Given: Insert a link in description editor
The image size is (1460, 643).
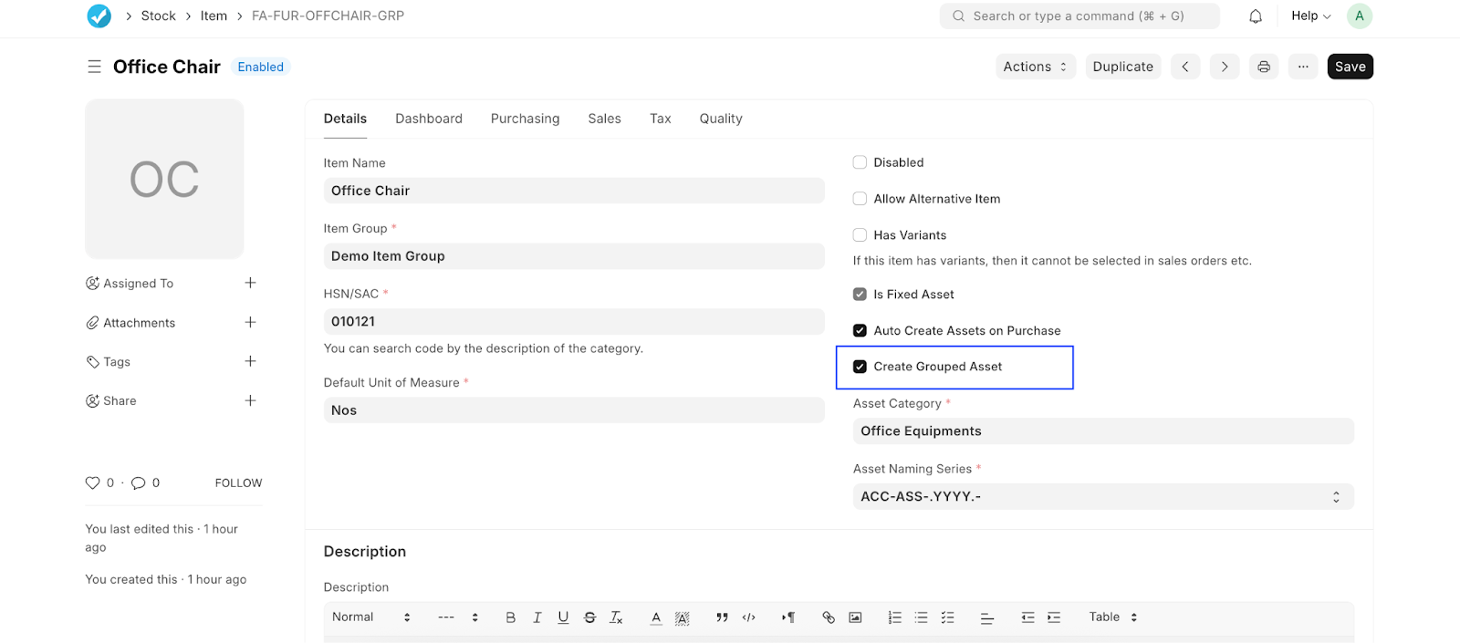Looking at the screenshot, I should coord(829,617).
